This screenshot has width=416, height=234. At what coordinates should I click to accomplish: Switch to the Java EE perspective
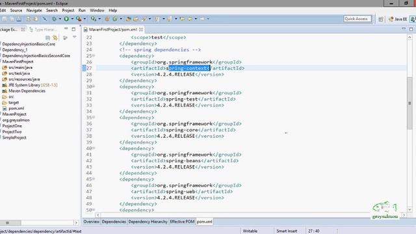(x=397, y=19)
